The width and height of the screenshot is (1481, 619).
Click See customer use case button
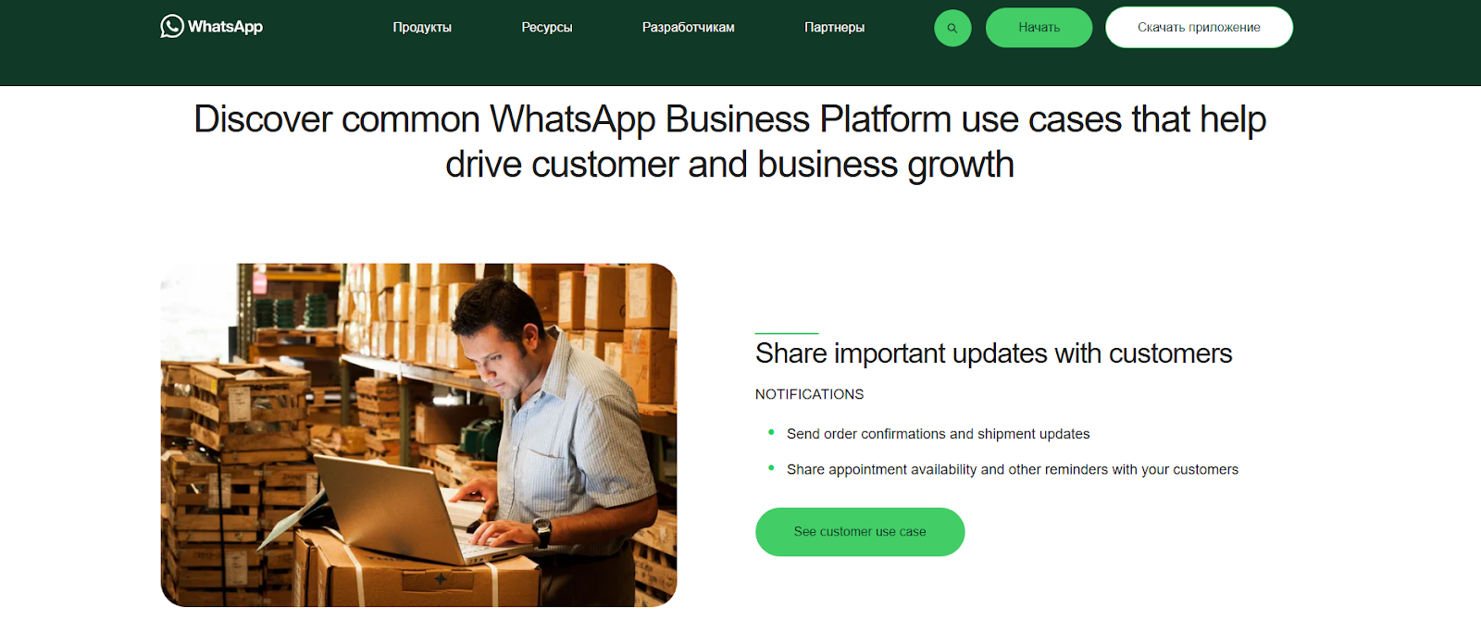(x=860, y=532)
